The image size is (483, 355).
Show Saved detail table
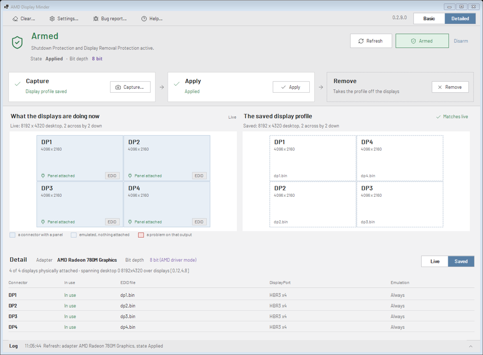(x=461, y=261)
